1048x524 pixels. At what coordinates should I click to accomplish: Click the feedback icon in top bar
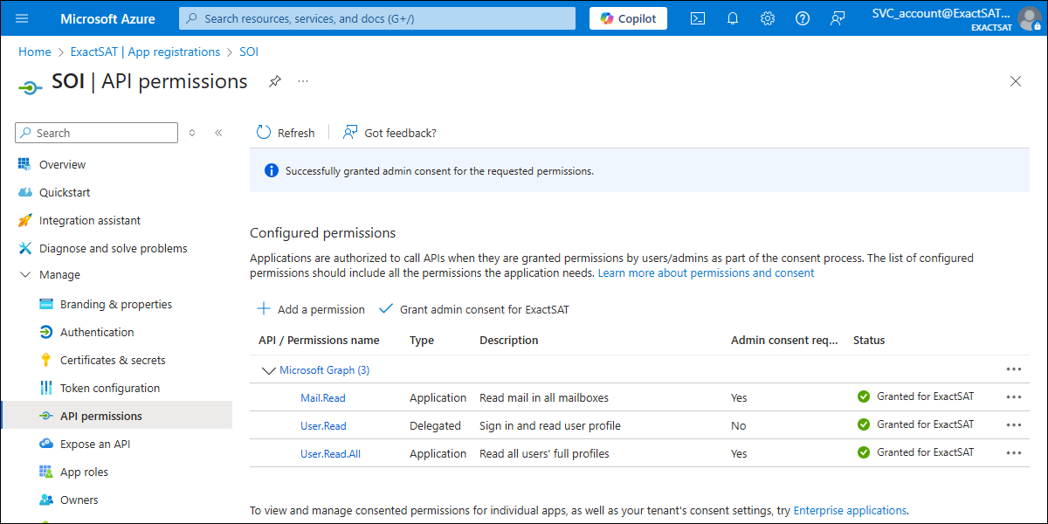click(x=838, y=18)
